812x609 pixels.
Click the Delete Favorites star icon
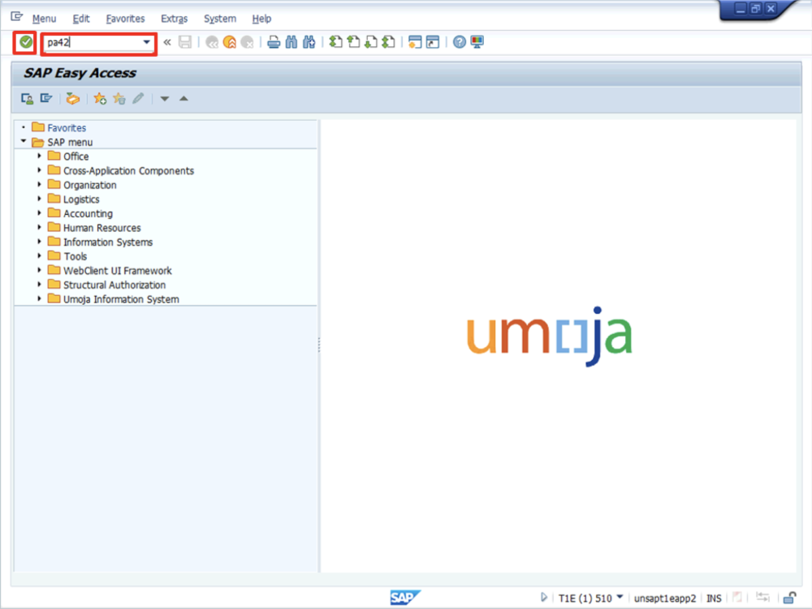pyautogui.click(x=119, y=98)
